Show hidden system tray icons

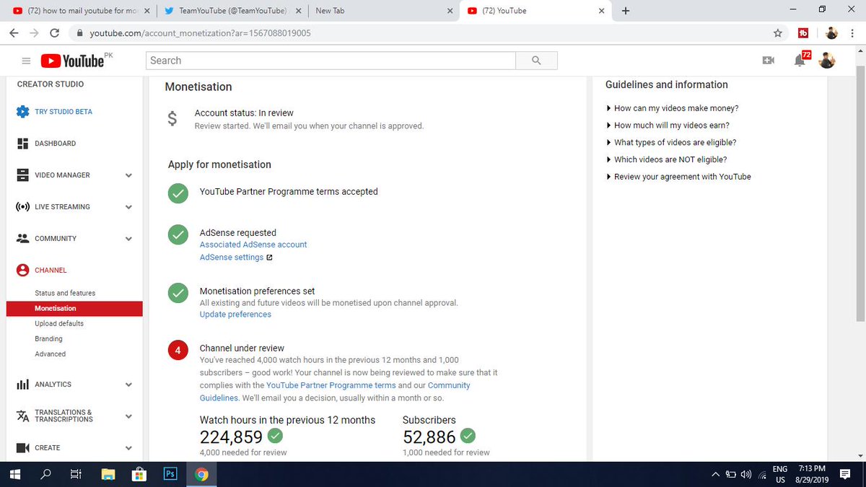pyautogui.click(x=715, y=475)
